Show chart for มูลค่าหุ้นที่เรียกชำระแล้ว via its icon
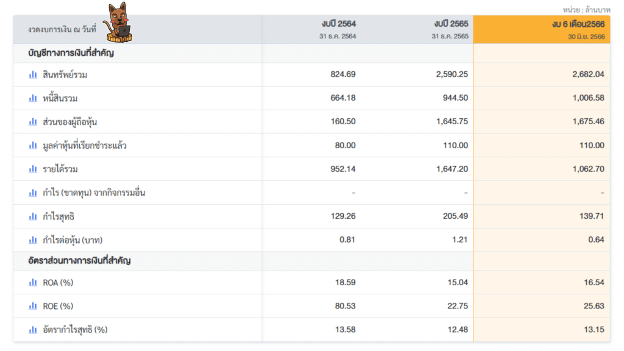 [33, 146]
